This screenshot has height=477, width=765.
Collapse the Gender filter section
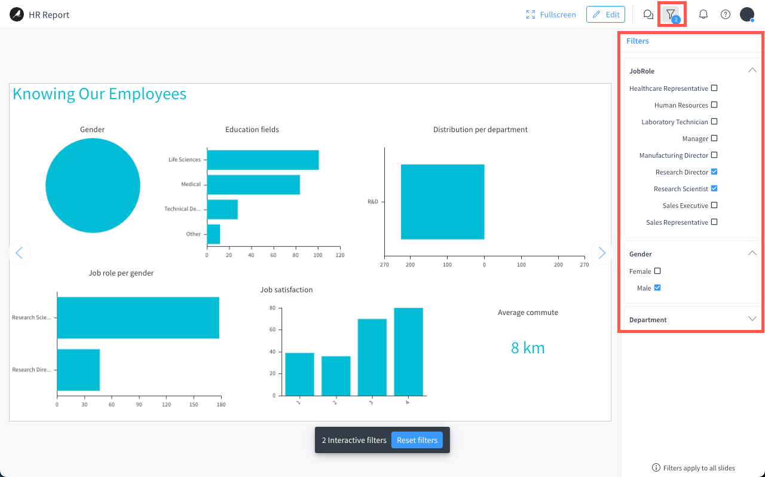pos(752,253)
